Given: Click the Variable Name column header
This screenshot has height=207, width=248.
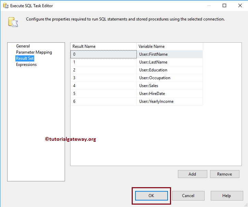Looking at the screenshot, I should coord(170,46).
